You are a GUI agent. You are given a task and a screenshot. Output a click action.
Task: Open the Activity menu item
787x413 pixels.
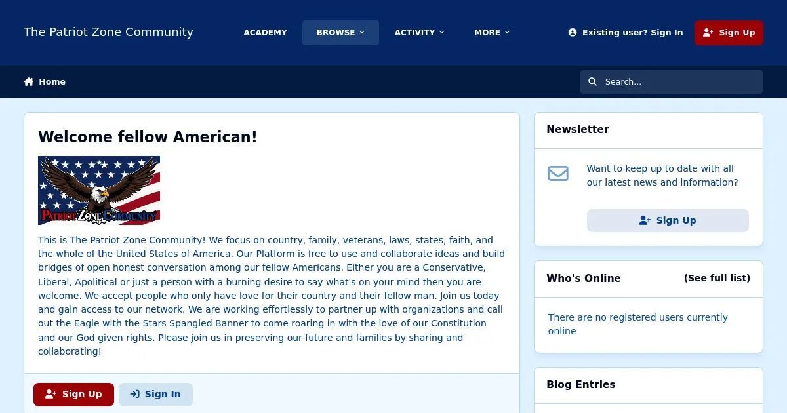(420, 33)
